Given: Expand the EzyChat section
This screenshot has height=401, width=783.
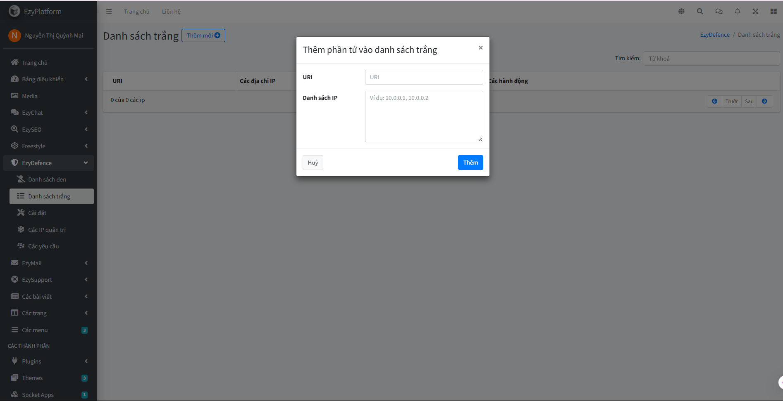Looking at the screenshot, I should (x=32, y=112).
